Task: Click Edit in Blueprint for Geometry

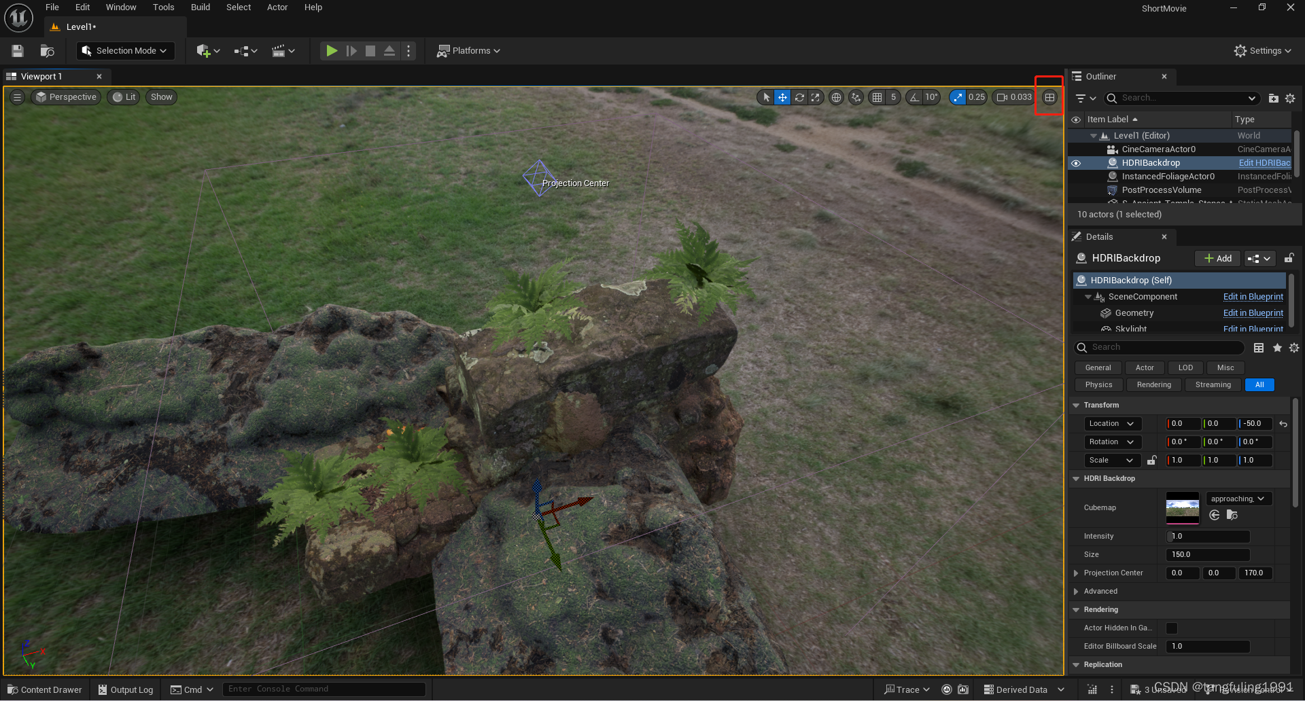Action: [1253, 313]
